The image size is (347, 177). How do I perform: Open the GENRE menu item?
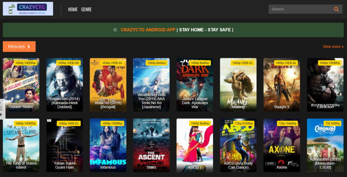(x=86, y=9)
